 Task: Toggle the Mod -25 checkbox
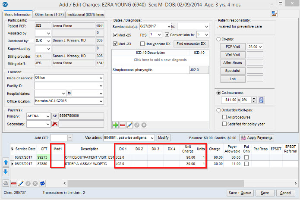tap(115, 35)
